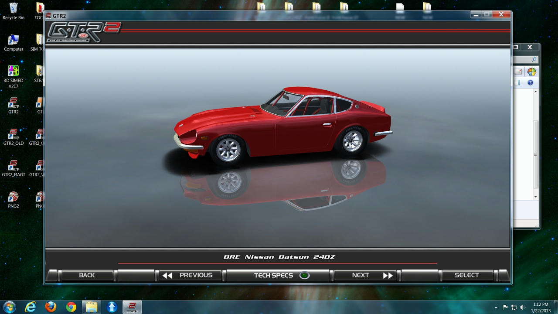Advance to the NEXT car
This screenshot has width=558, height=314.
coord(366,275)
